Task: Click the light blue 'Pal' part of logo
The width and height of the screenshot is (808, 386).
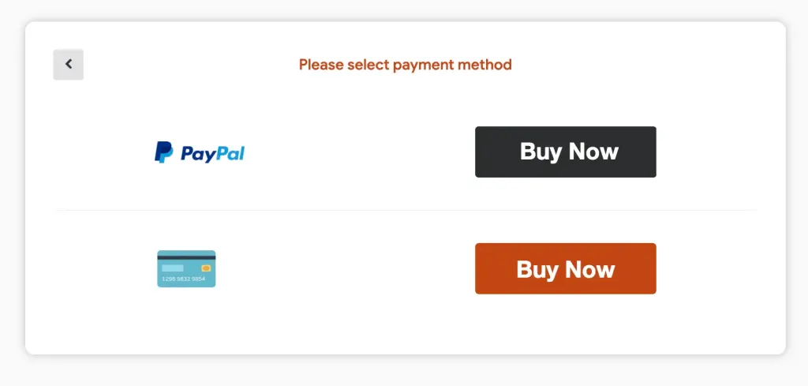Action: click(231, 153)
